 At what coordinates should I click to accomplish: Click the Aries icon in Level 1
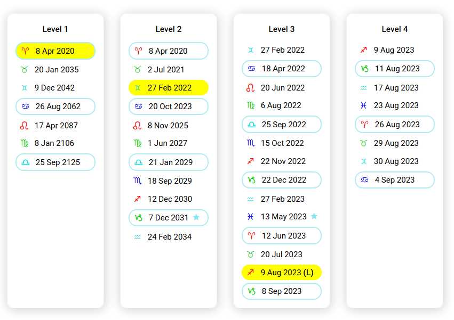coord(25,51)
